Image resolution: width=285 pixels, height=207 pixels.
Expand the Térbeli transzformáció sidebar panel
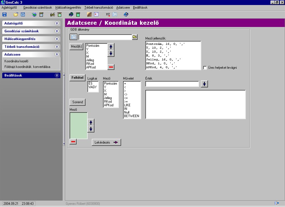57,47
